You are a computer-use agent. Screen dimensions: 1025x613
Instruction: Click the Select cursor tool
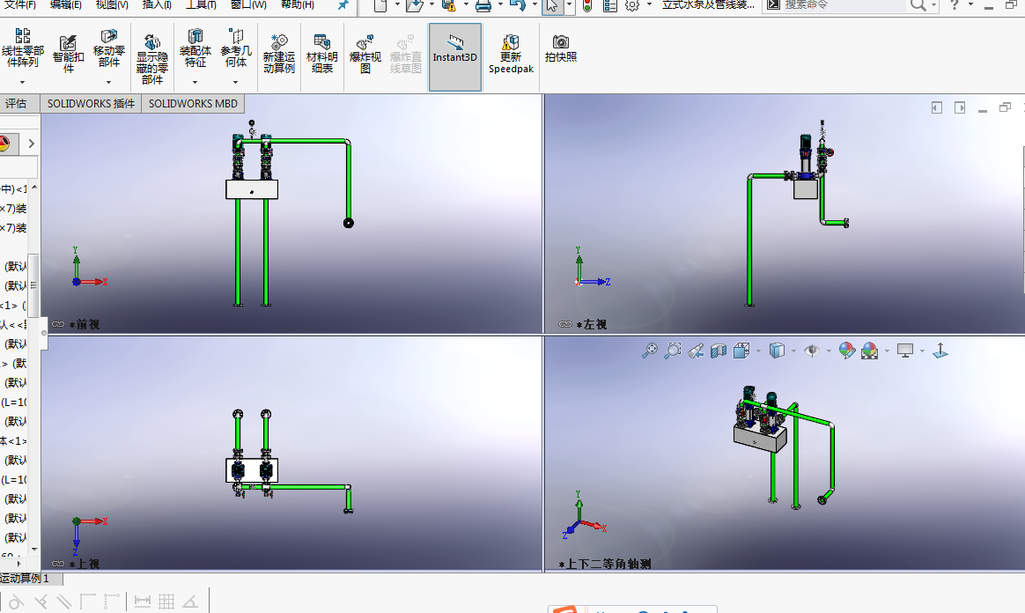click(552, 6)
